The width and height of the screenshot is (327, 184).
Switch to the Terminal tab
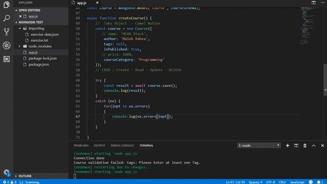click(x=147, y=145)
